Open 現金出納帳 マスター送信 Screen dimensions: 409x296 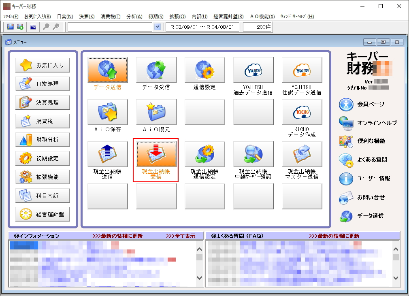click(x=302, y=154)
